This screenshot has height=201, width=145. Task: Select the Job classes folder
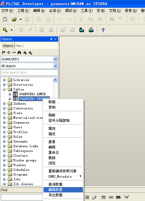[x=23, y=184]
